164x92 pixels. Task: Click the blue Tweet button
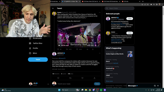click(x=38, y=60)
